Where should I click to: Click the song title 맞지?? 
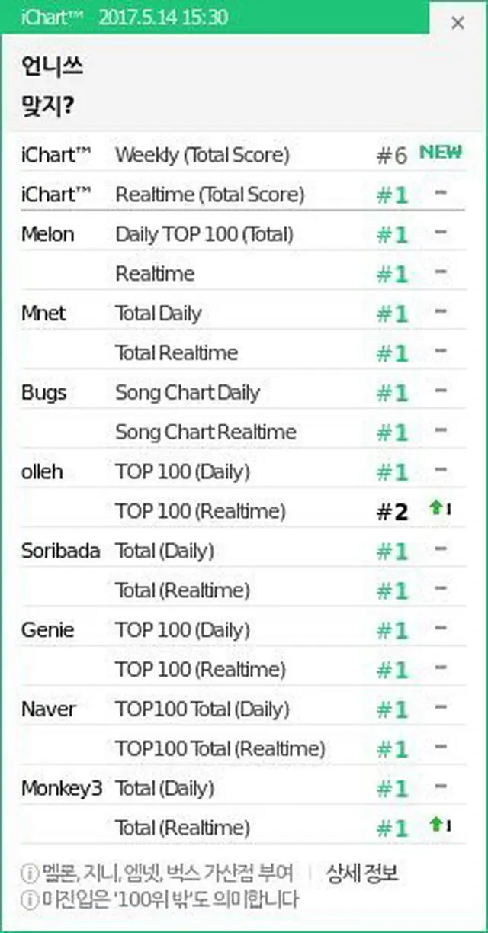pyautogui.click(x=48, y=105)
